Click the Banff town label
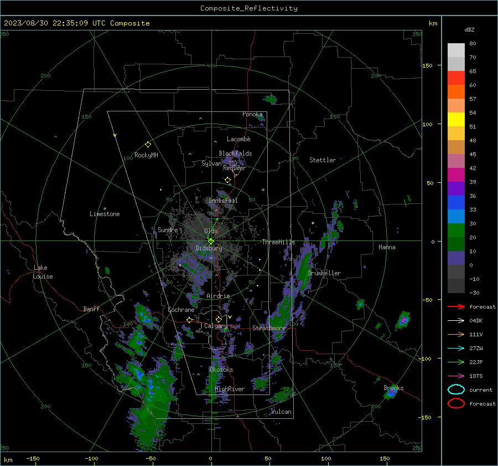 click(91, 309)
